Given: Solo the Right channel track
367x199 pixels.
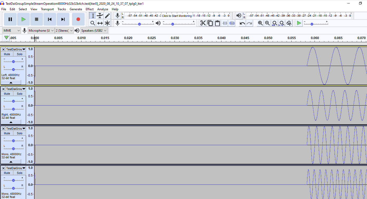Looking at the screenshot, I should point(20,94).
